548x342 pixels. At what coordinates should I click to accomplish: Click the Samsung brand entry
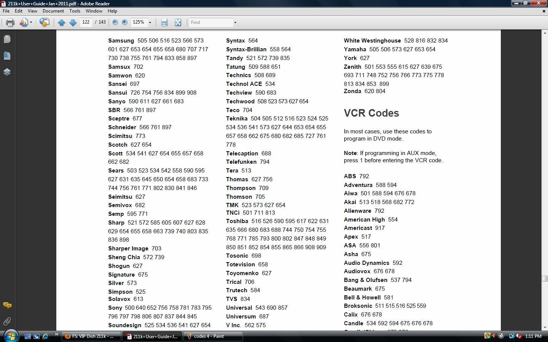pyautogui.click(x=121, y=41)
